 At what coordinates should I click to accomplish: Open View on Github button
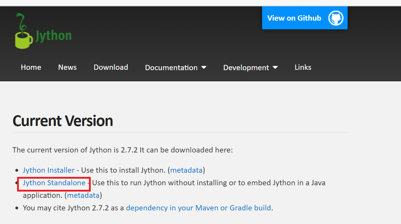(305, 18)
